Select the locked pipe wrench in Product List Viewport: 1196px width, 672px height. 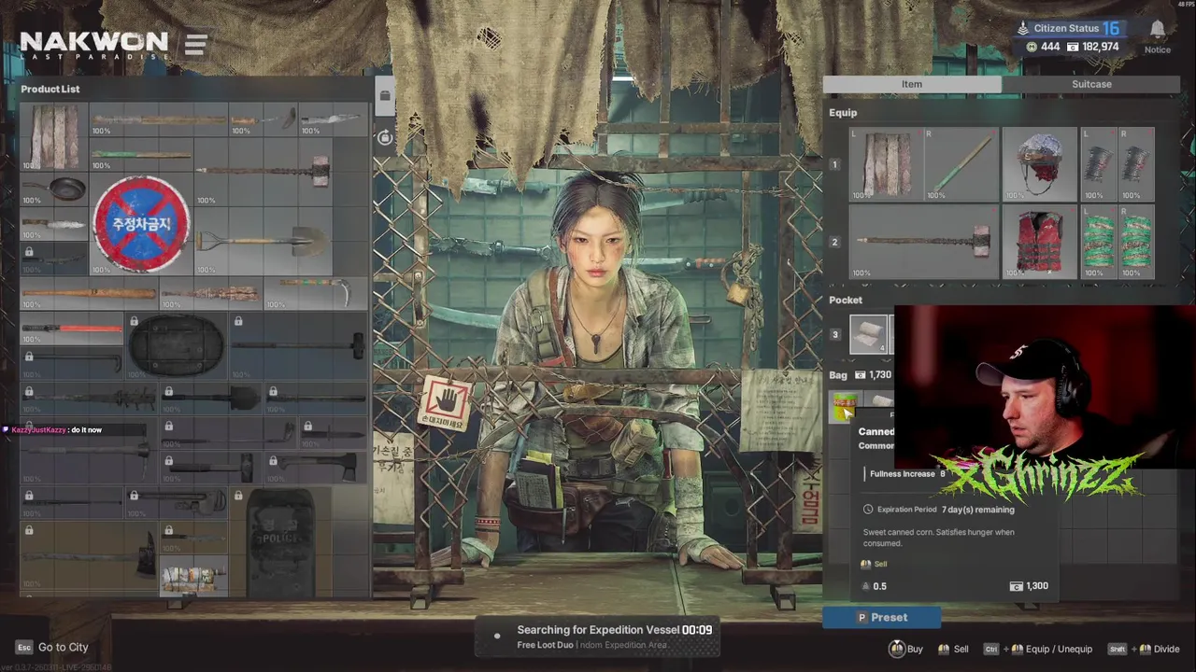pos(177,504)
